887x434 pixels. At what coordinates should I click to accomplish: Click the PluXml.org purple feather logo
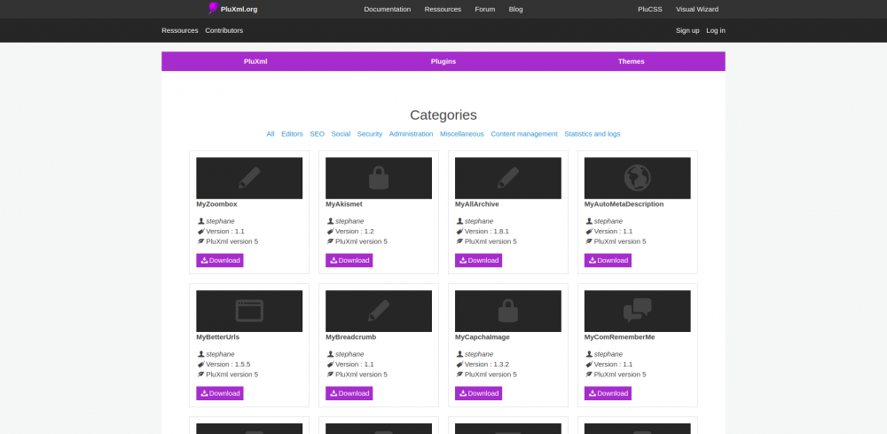pos(213,9)
